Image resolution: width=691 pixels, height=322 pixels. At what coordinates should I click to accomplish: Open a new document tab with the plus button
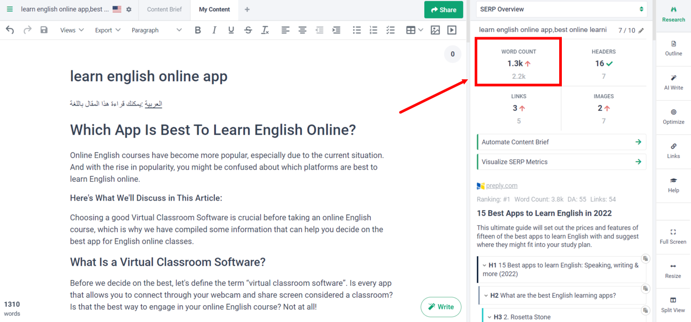click(247, 9)
